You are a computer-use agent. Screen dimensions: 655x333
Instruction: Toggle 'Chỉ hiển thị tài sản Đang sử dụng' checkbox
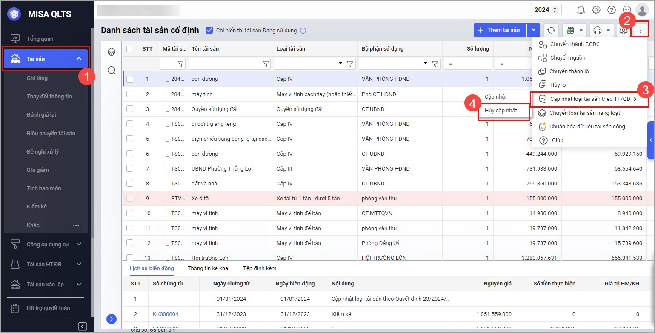click(209, 30)
